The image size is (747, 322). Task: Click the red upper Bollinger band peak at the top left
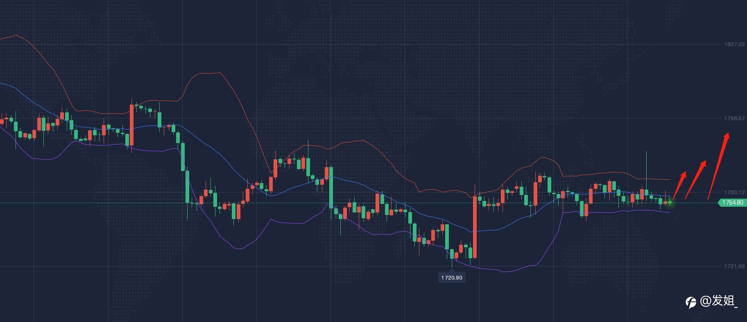16,36
